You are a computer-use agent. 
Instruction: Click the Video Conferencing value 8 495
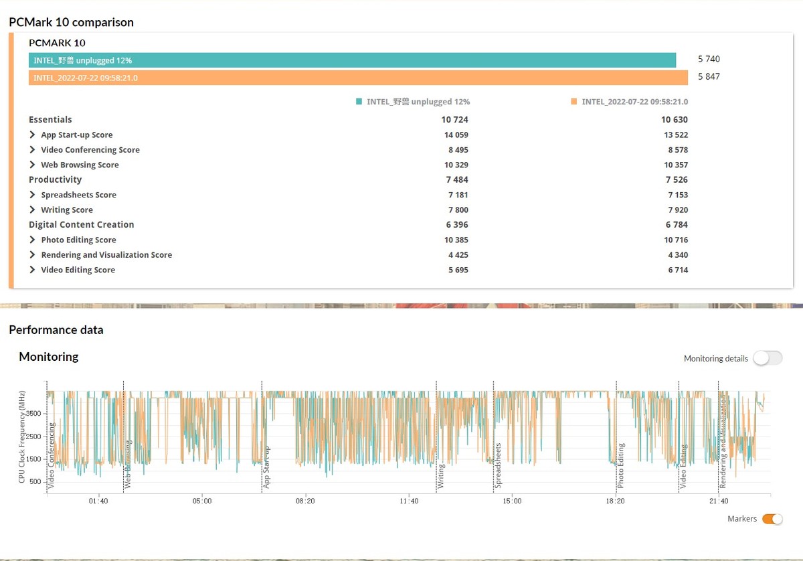pyautogui.click(x=458, y=150)
